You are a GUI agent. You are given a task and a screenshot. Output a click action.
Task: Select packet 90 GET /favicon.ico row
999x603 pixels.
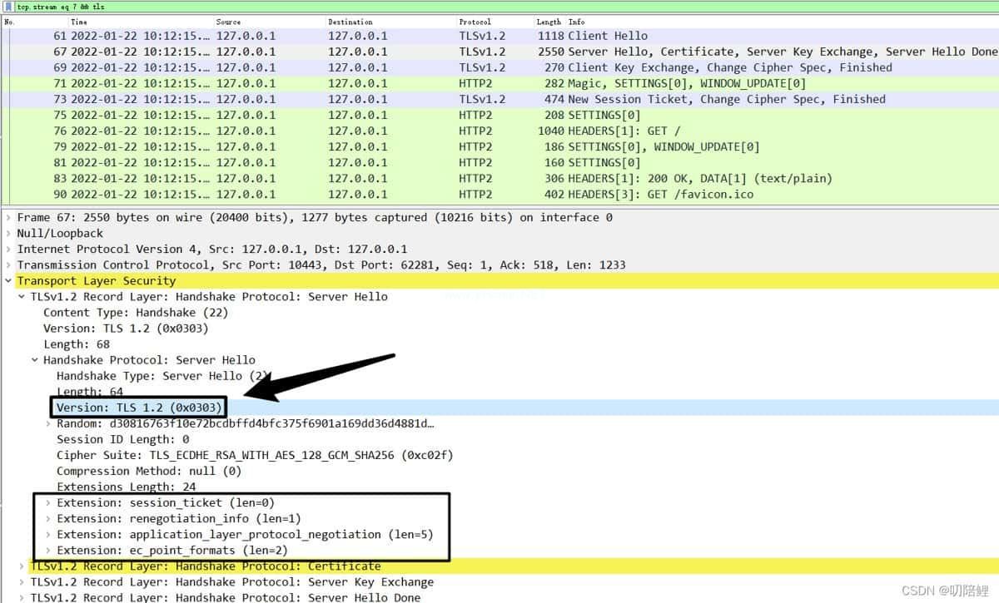tap(499, 194)
